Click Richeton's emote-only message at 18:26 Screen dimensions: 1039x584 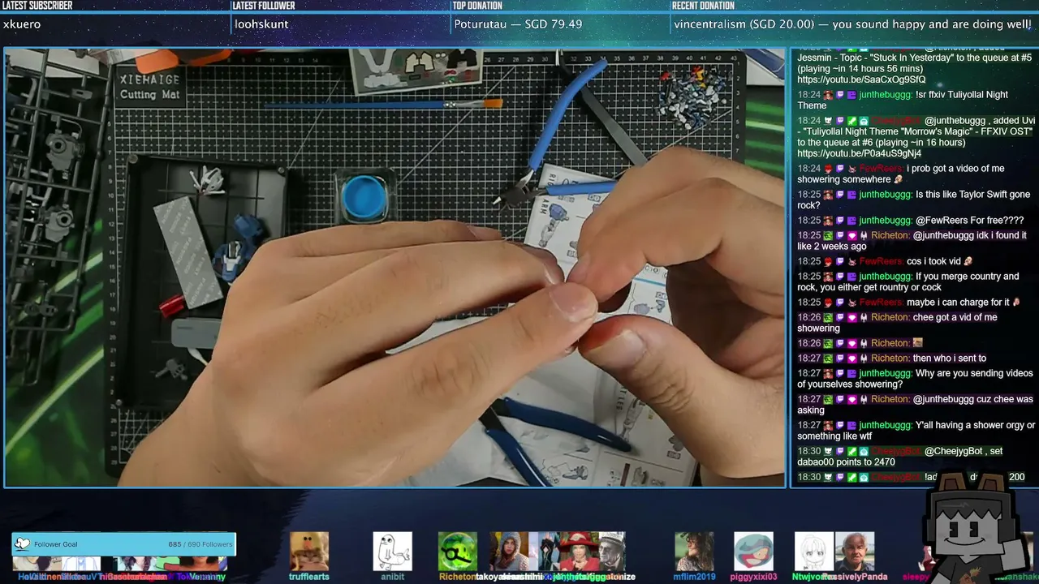click(918, 343)
